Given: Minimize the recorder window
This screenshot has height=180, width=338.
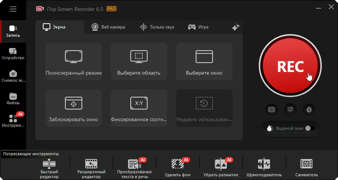Looking at the screenshot, I should 318,9.
